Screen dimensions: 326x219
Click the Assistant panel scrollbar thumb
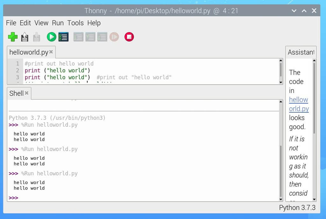tap(314, 98)
